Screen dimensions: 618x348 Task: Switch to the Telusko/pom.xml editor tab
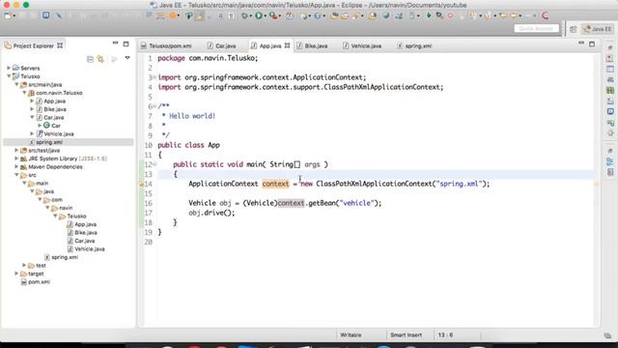(x=166, y=46)
